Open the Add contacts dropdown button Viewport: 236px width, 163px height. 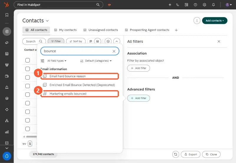[x=214, y=21]
